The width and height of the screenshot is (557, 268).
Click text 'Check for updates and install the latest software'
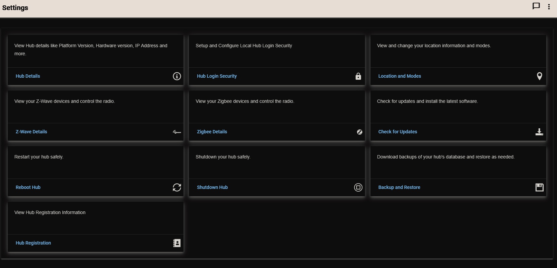tap(427, 101)
